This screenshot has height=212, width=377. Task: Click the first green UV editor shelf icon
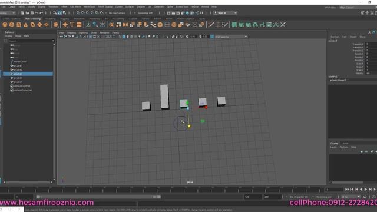click(234, 25)
